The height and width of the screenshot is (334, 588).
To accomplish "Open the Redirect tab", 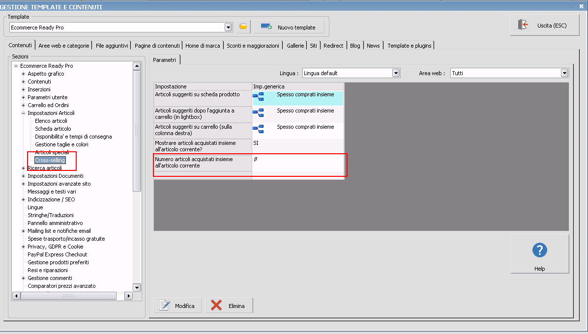I will [x=333, y=46].
